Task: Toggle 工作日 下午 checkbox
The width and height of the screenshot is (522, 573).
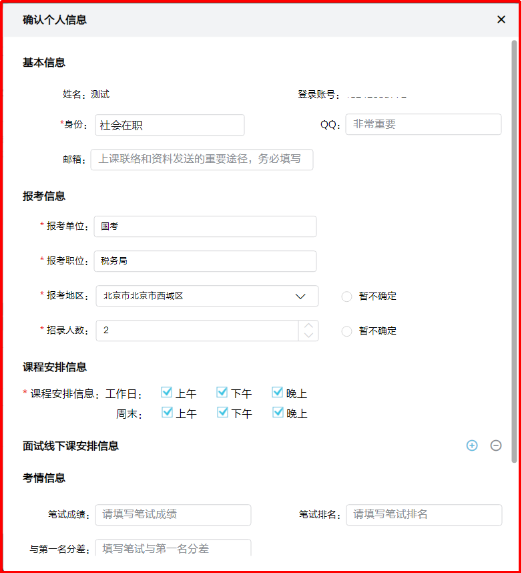Action: (222, 393)
